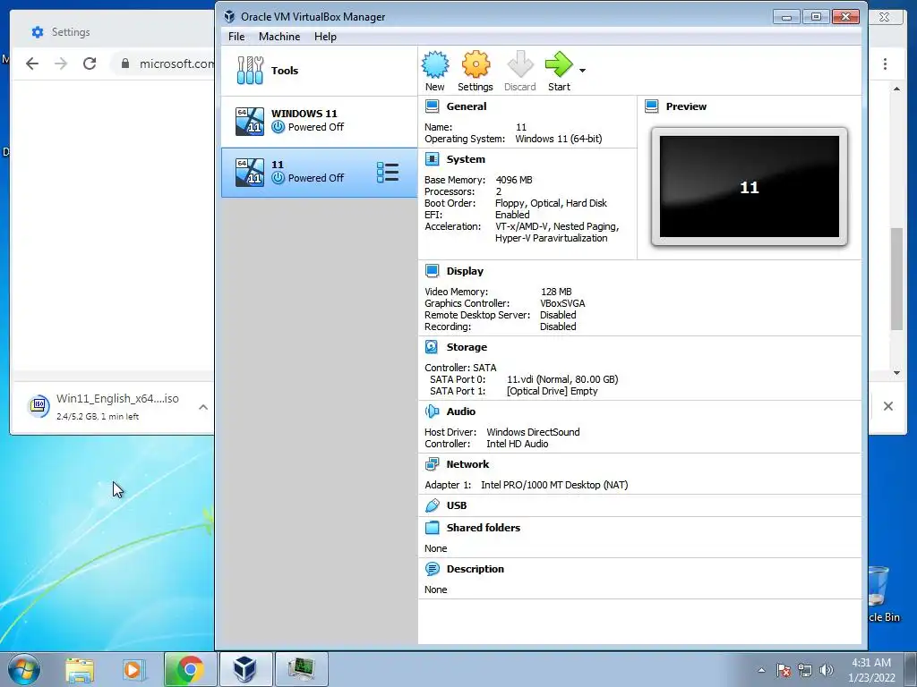Screen dimensions: 917x687
Task: Click Chrome back arrow button
Action: [x=32, y=64]
